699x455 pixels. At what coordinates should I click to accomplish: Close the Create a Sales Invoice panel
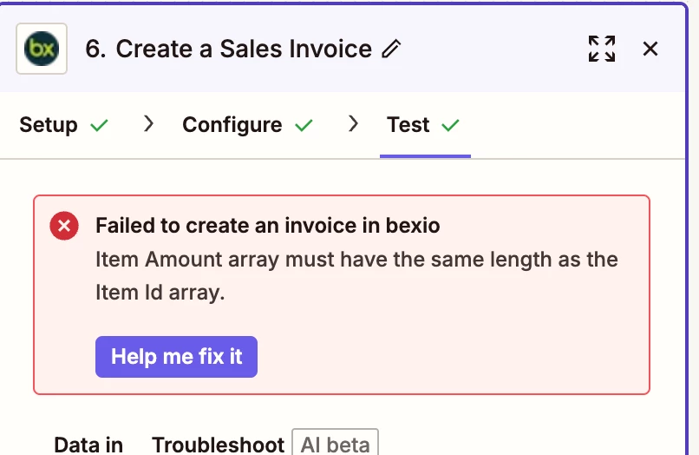point(650,49)
